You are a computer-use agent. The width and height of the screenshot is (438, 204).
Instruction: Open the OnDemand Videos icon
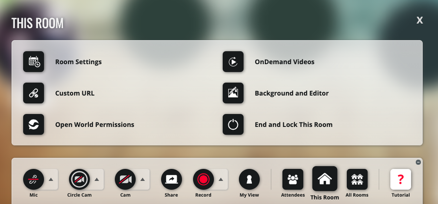pyautogui.click(x=233, y=62)
